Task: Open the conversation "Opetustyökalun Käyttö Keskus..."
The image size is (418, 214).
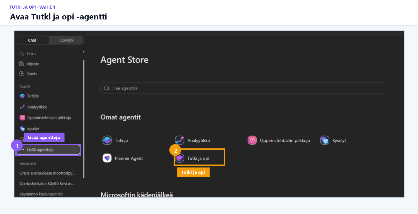Action: (47, 184)
